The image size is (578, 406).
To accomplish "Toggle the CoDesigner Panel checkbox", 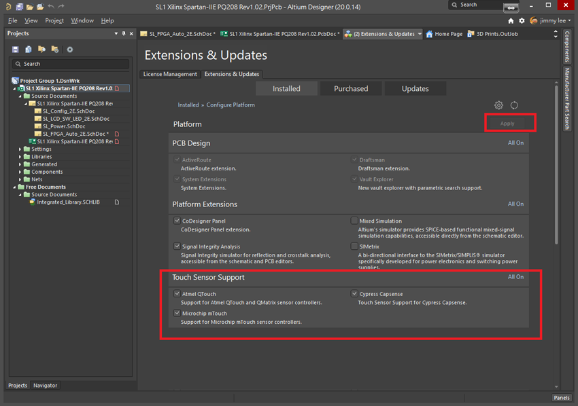I will [177, 221].
